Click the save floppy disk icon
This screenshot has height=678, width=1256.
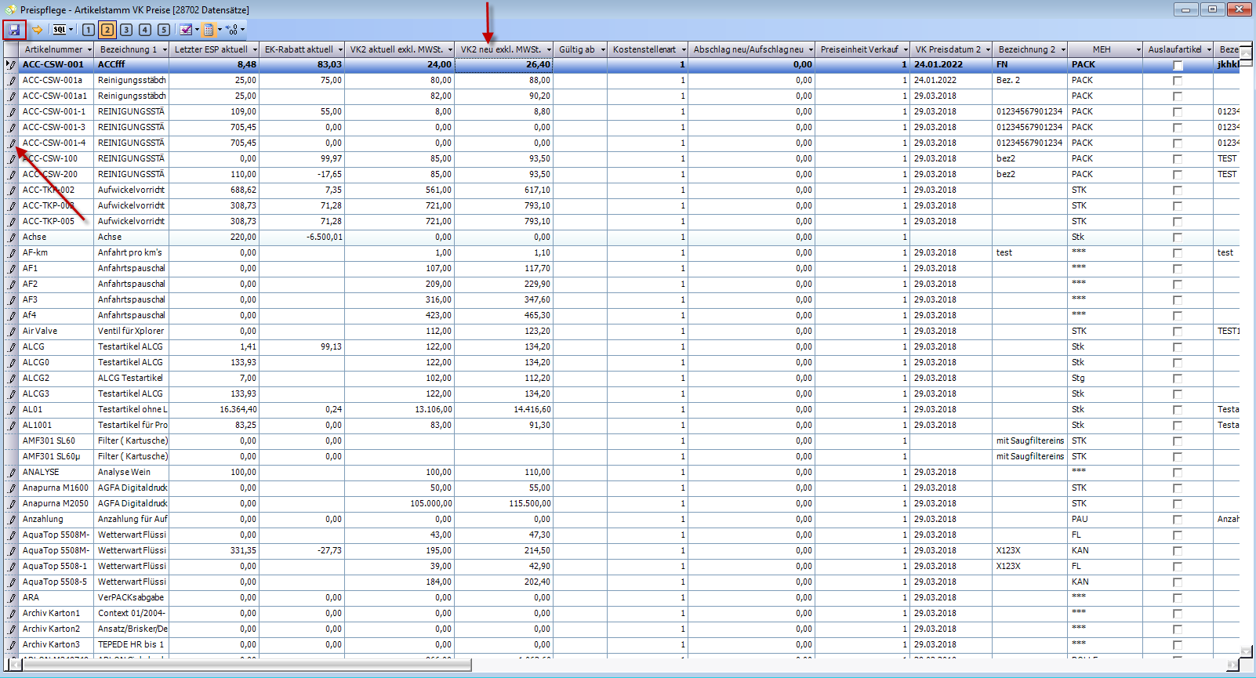pos(14,30)
